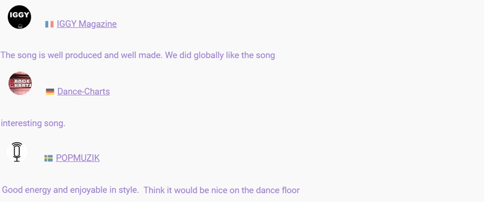Click the sentence 'The song is well produced and well made.'

82,55
